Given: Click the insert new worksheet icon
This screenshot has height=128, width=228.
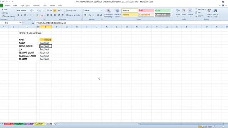Looking at the screenshot, I should click(x=55, y=124).
